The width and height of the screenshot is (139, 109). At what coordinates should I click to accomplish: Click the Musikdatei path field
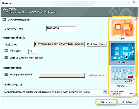tap(59, 44)
